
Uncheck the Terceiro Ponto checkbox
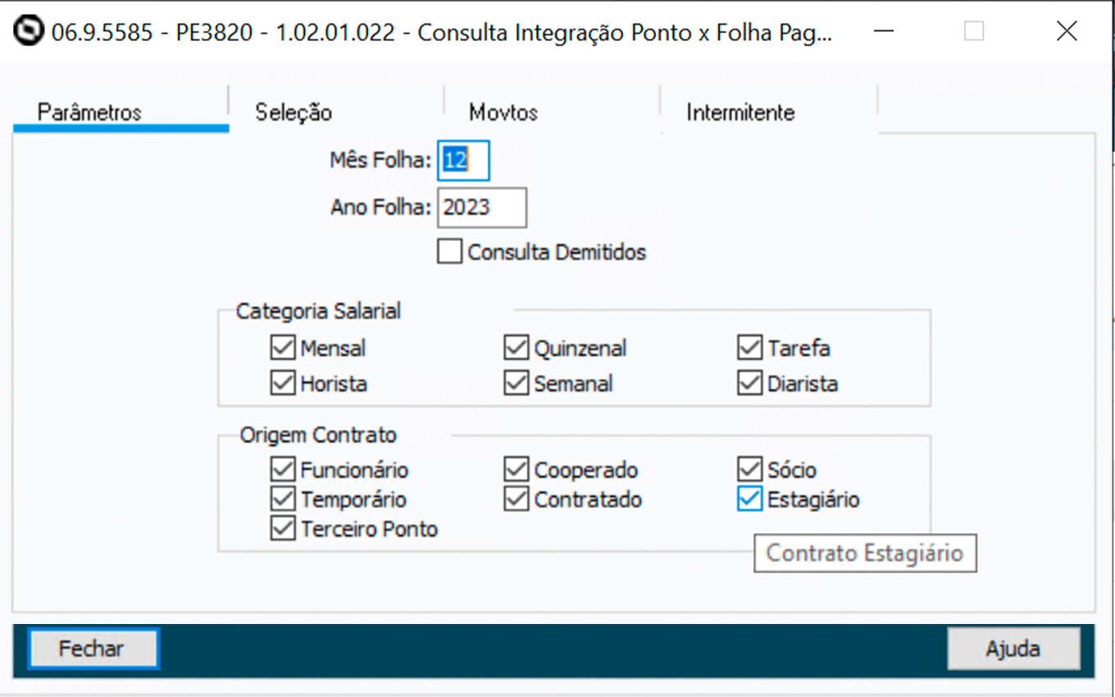tap(282, 529)
